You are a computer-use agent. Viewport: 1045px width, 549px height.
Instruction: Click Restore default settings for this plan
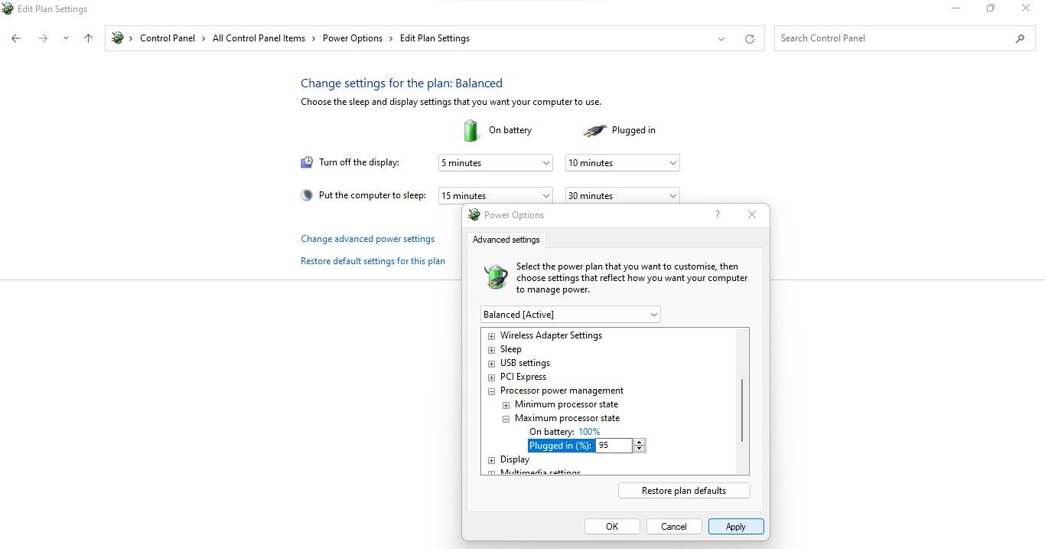click(x=373, y=261)
